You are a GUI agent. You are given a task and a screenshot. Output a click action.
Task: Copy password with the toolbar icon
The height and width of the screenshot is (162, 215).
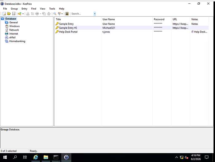(33, 14)
